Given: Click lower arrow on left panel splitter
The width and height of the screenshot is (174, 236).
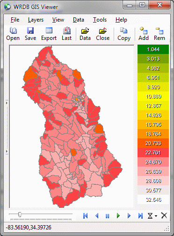Looking at the screenshot, I should (x=7, y=151).
